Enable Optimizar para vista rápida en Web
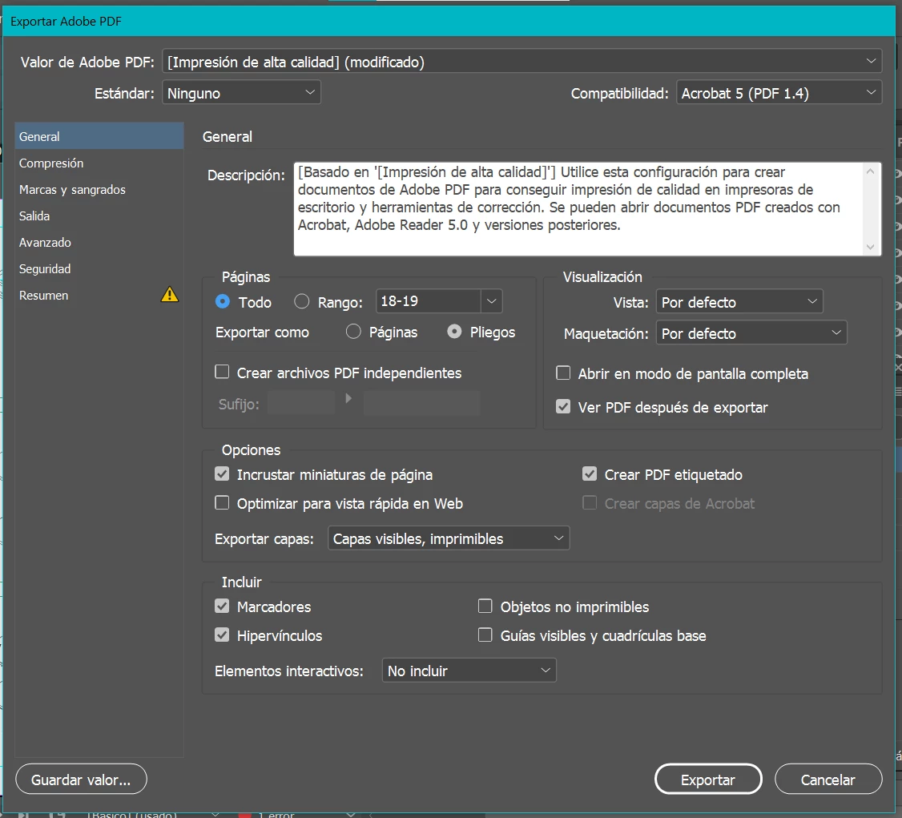Screen dimensions: 902x818 [222, 503]
